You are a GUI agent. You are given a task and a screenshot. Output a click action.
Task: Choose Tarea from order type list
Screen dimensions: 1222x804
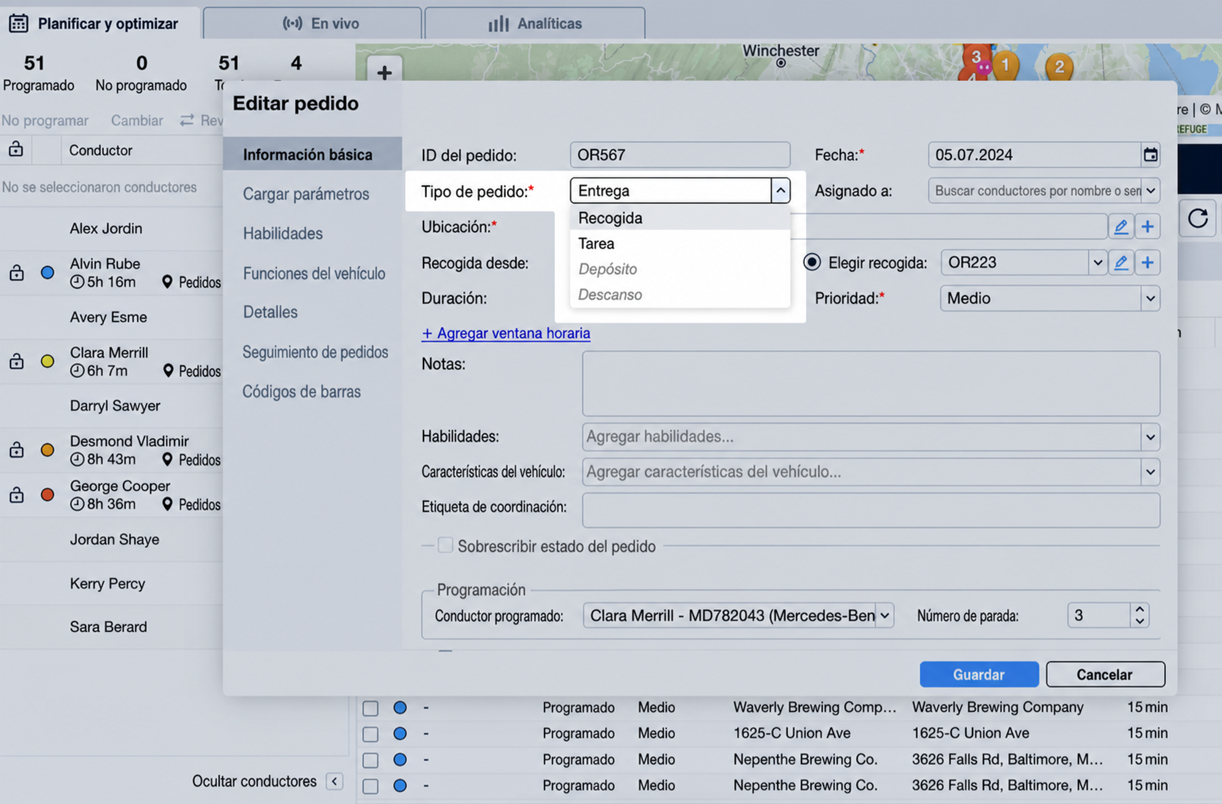click(x=680, y=244)
